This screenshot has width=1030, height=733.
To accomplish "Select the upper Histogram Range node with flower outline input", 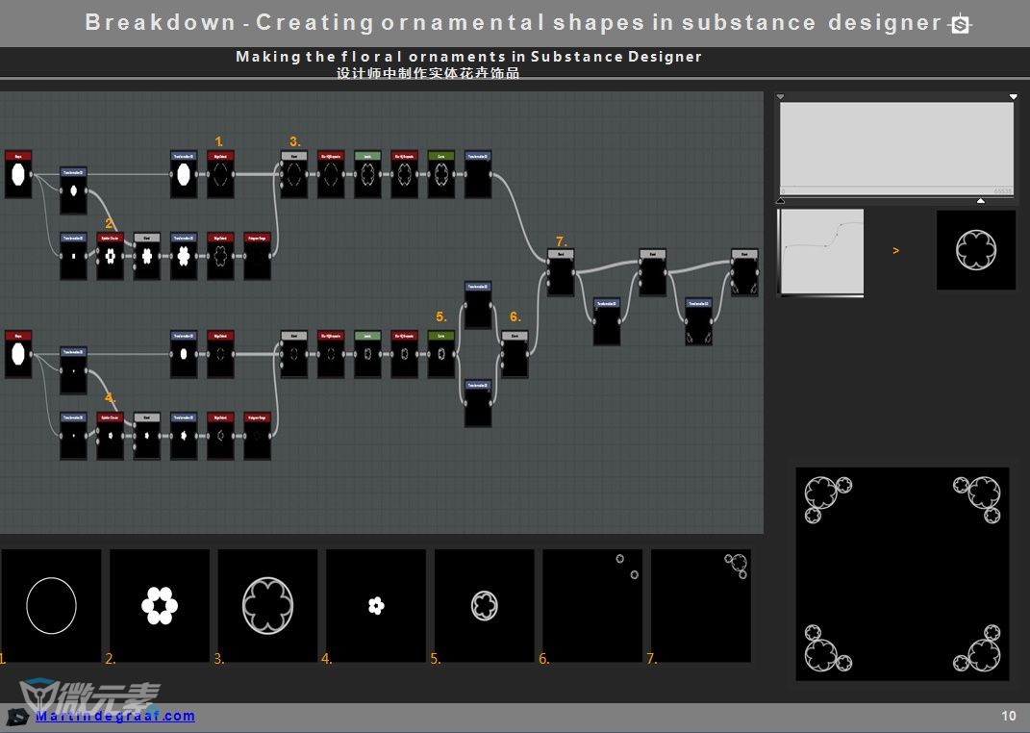I will pos(258,256).
